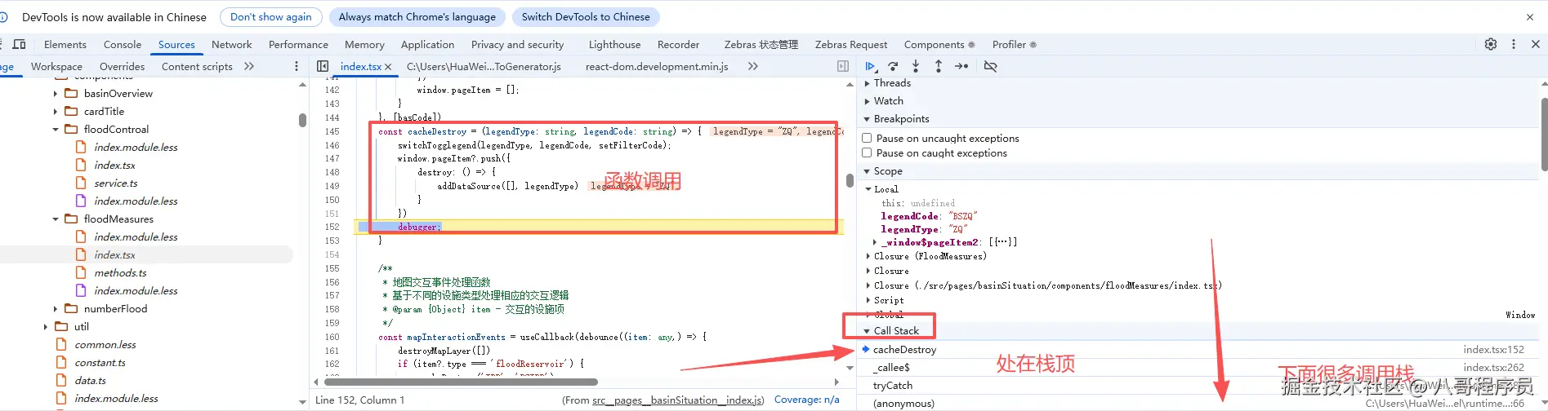
Task: Enable Pause on caught exceptions
Action: pyautogui.click(x=867, y=152)
